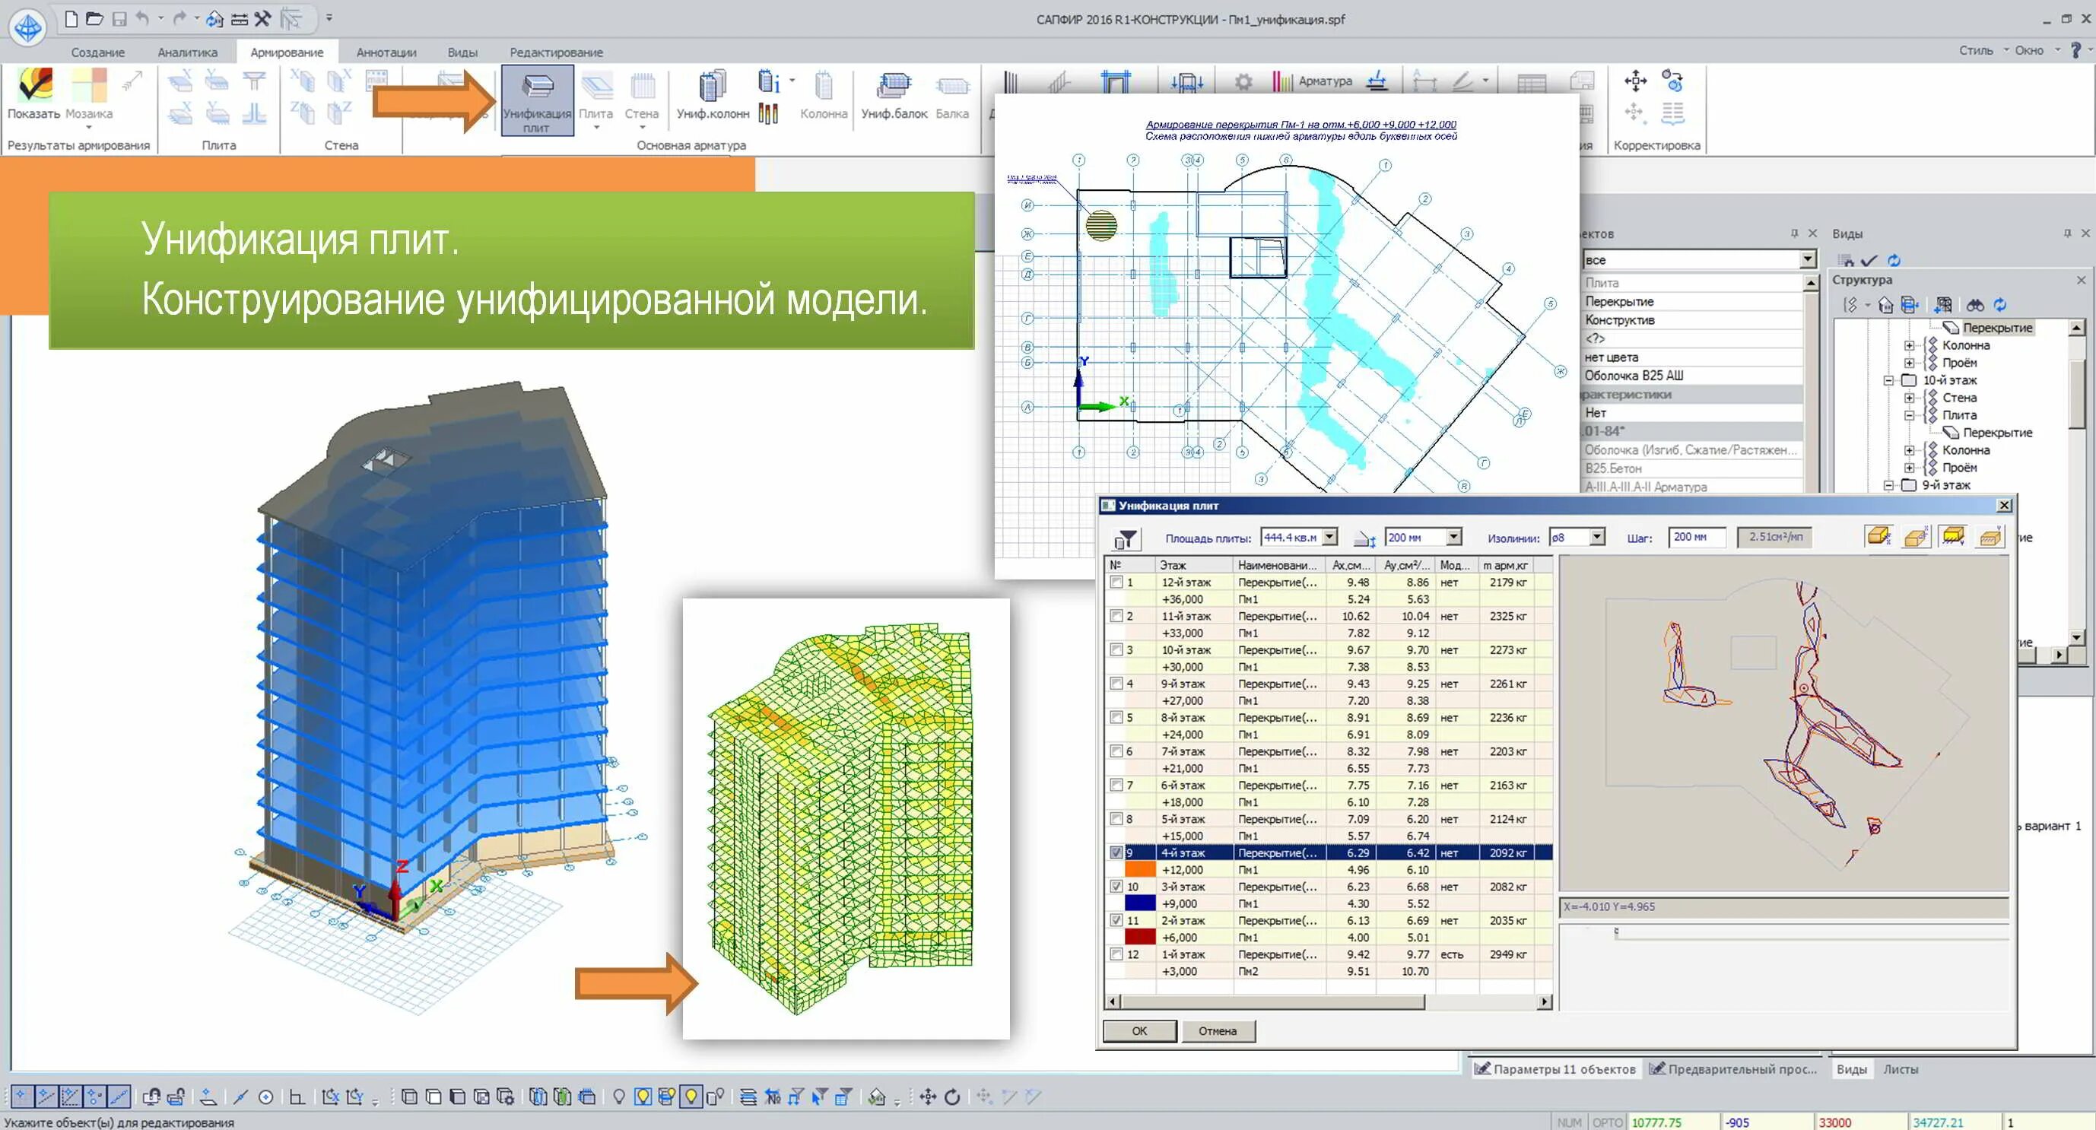
Task: Open the Изолинии ø8 dropdown
Action: click(1597, 536)
